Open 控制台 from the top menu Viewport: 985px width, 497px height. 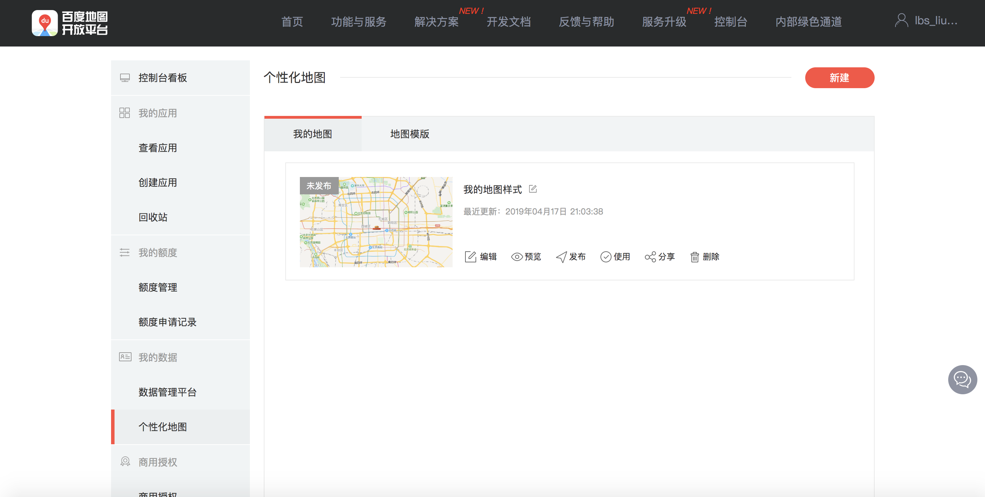click(730, 22)
